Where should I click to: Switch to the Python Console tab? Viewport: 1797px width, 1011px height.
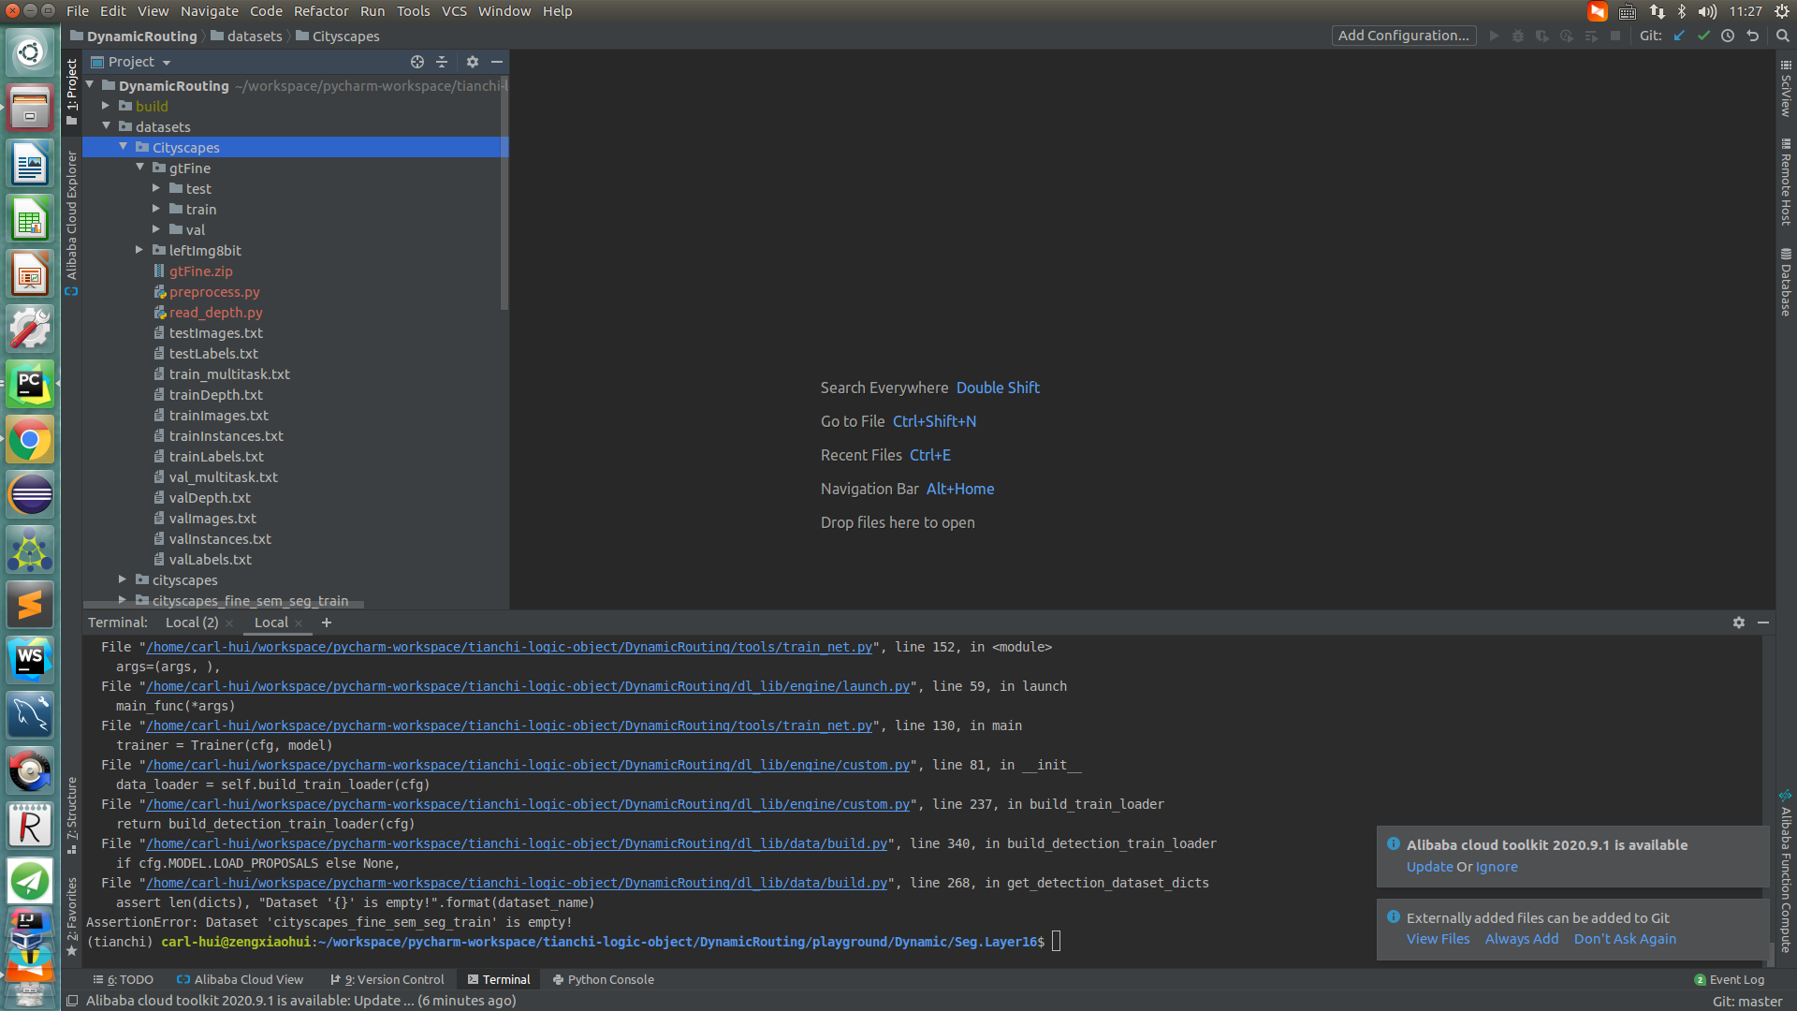[x=603, y=979]
